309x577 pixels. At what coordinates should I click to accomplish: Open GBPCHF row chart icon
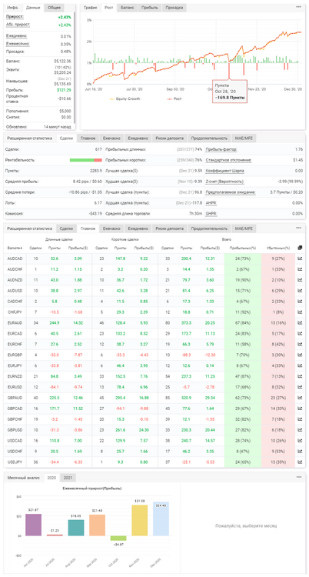tap(300, 419)
